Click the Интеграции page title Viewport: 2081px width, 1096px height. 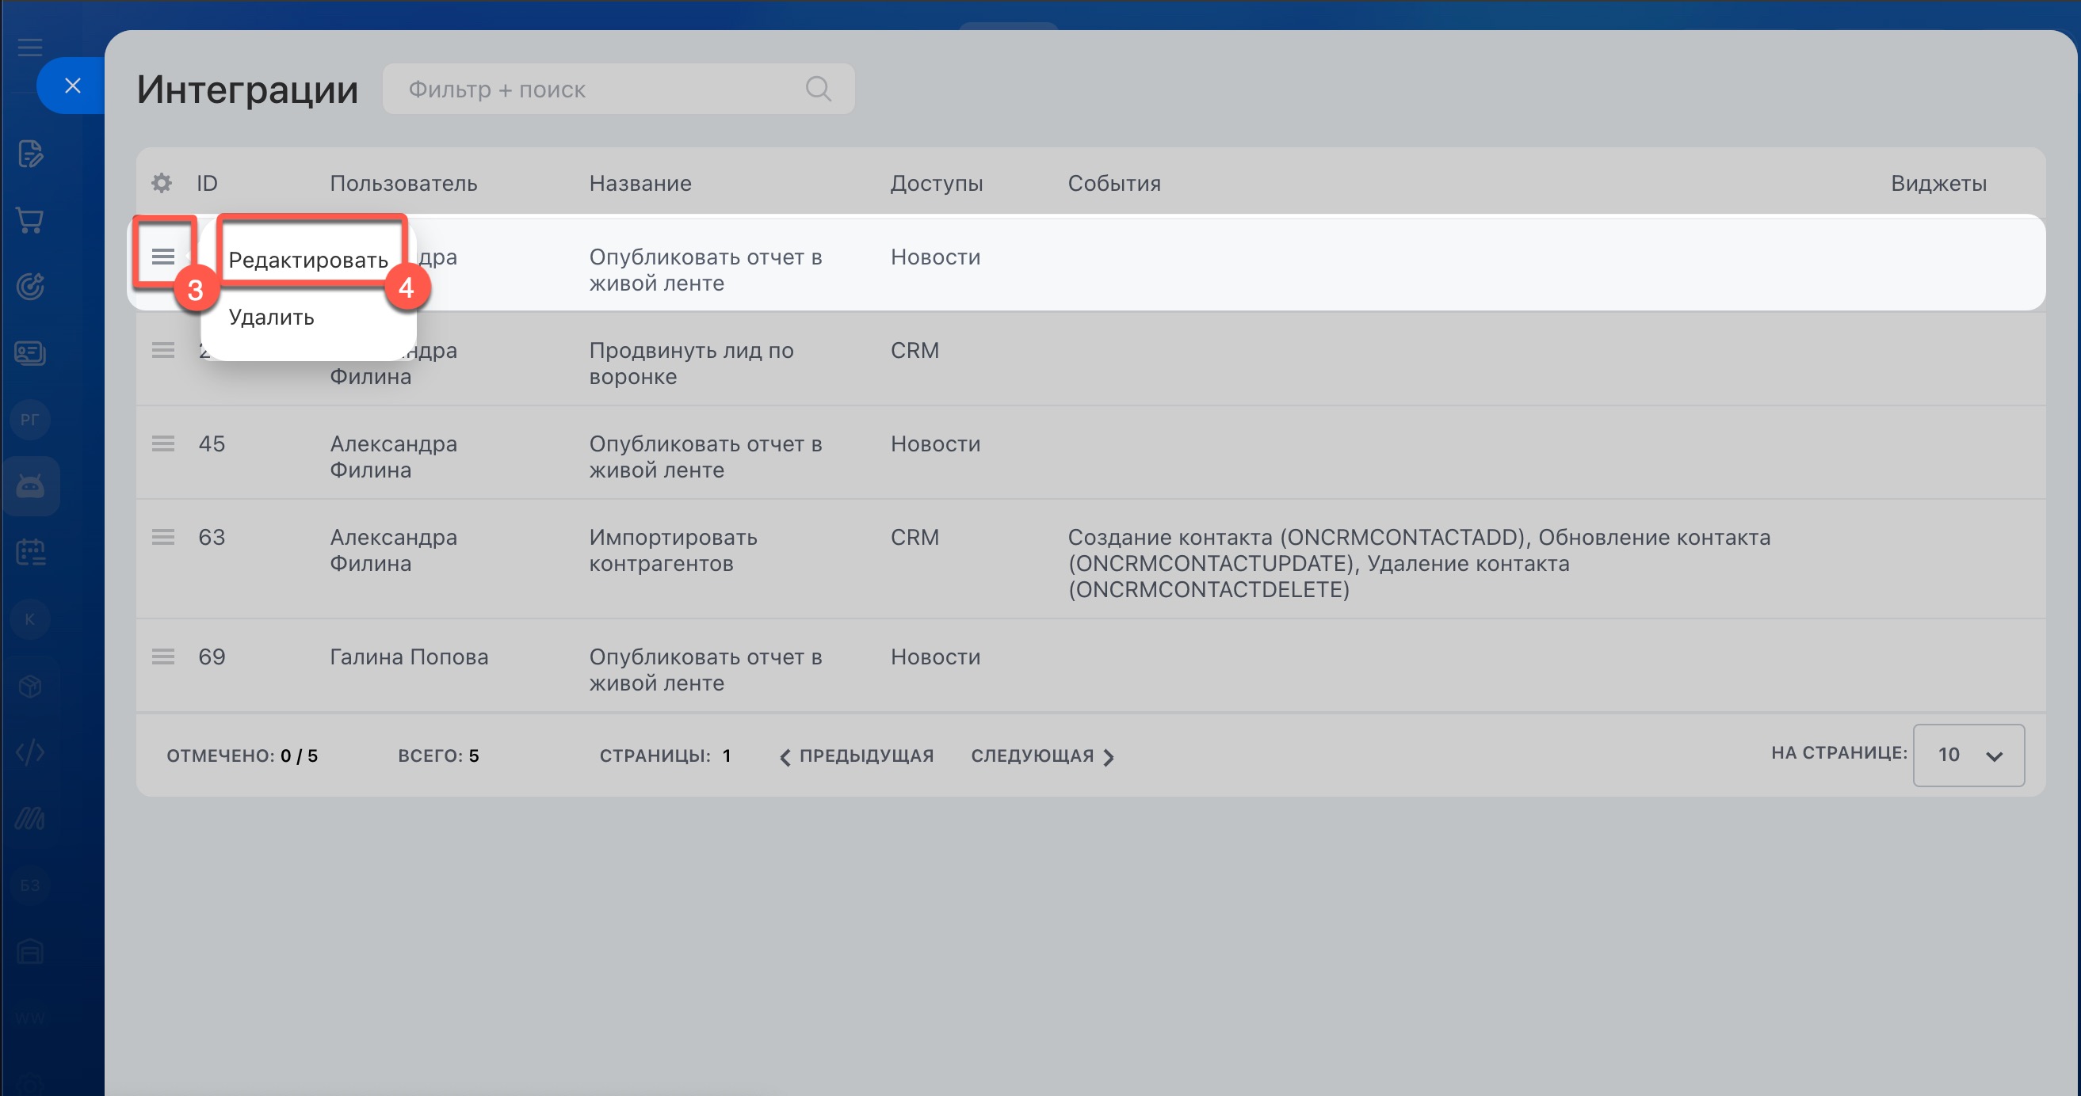[x=246, y=89]
